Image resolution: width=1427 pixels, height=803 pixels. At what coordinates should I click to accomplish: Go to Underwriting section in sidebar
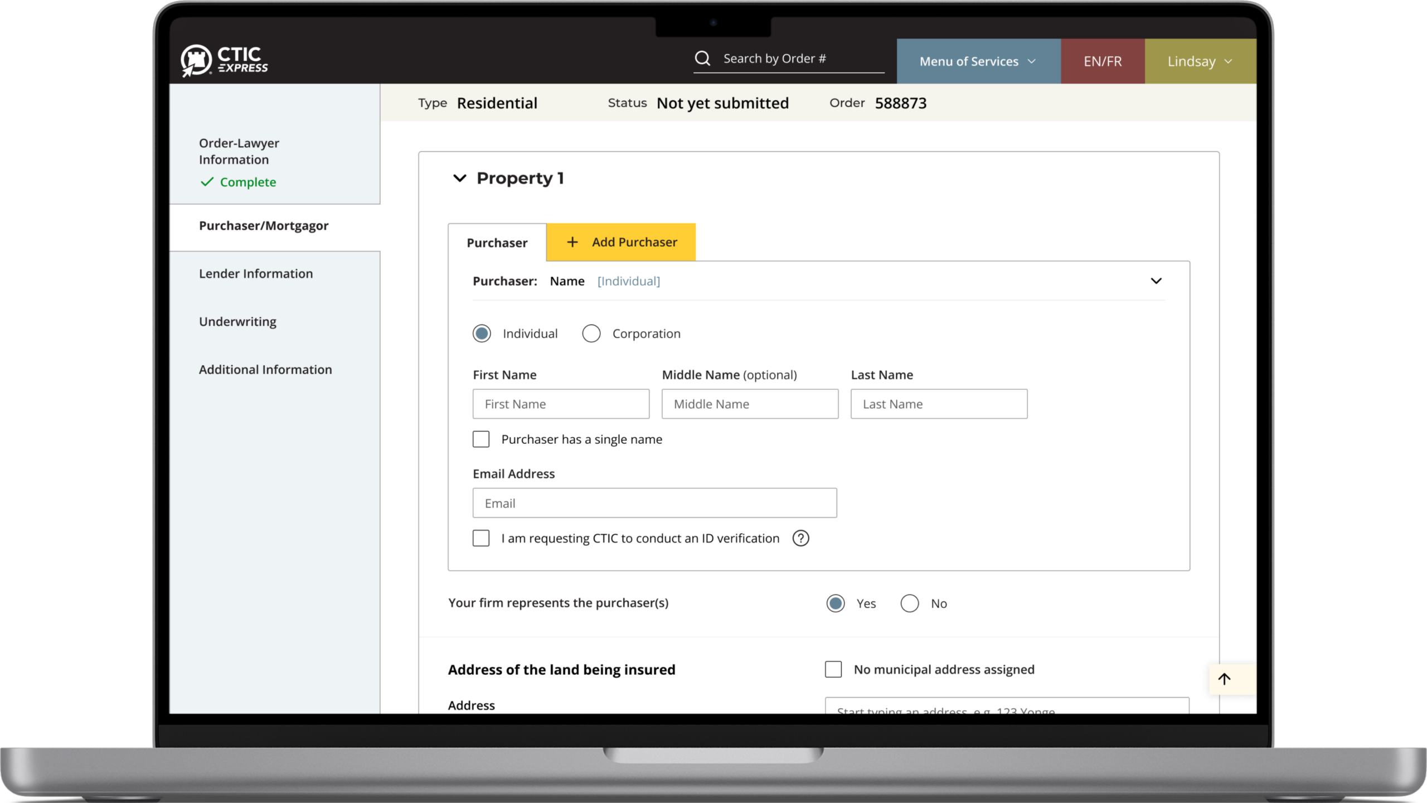tap(237, 322)
